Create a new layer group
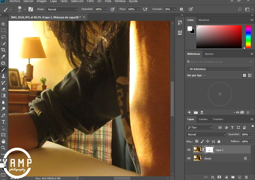255x180 pixels. point(233,177)
